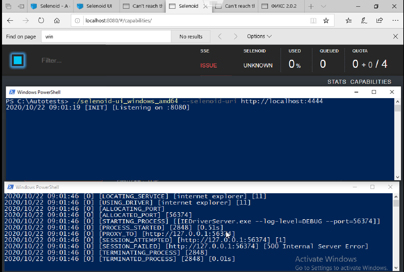Open the Favorites hub icon
Viewport: 404px width, 272px height.
pos(349,21)
